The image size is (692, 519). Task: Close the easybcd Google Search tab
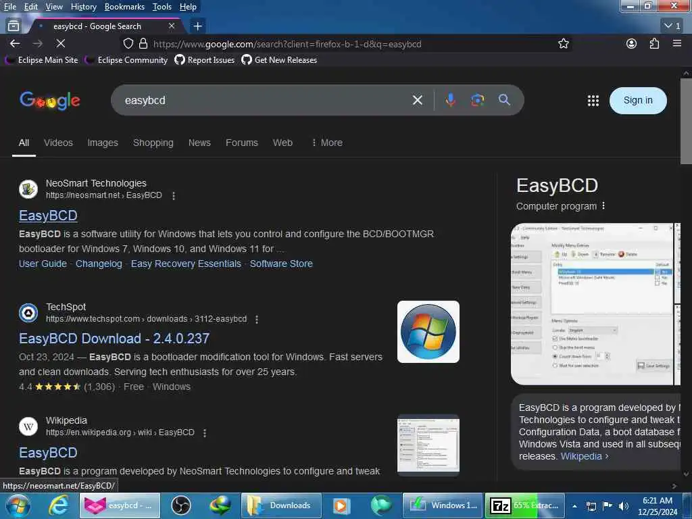[172, 26]
